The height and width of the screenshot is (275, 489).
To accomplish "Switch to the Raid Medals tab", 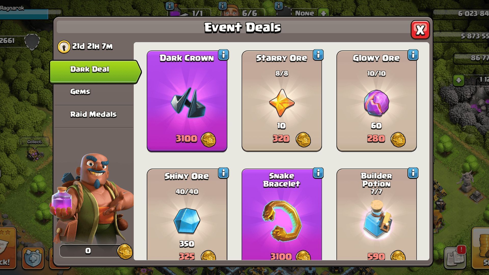I will 94,114.
